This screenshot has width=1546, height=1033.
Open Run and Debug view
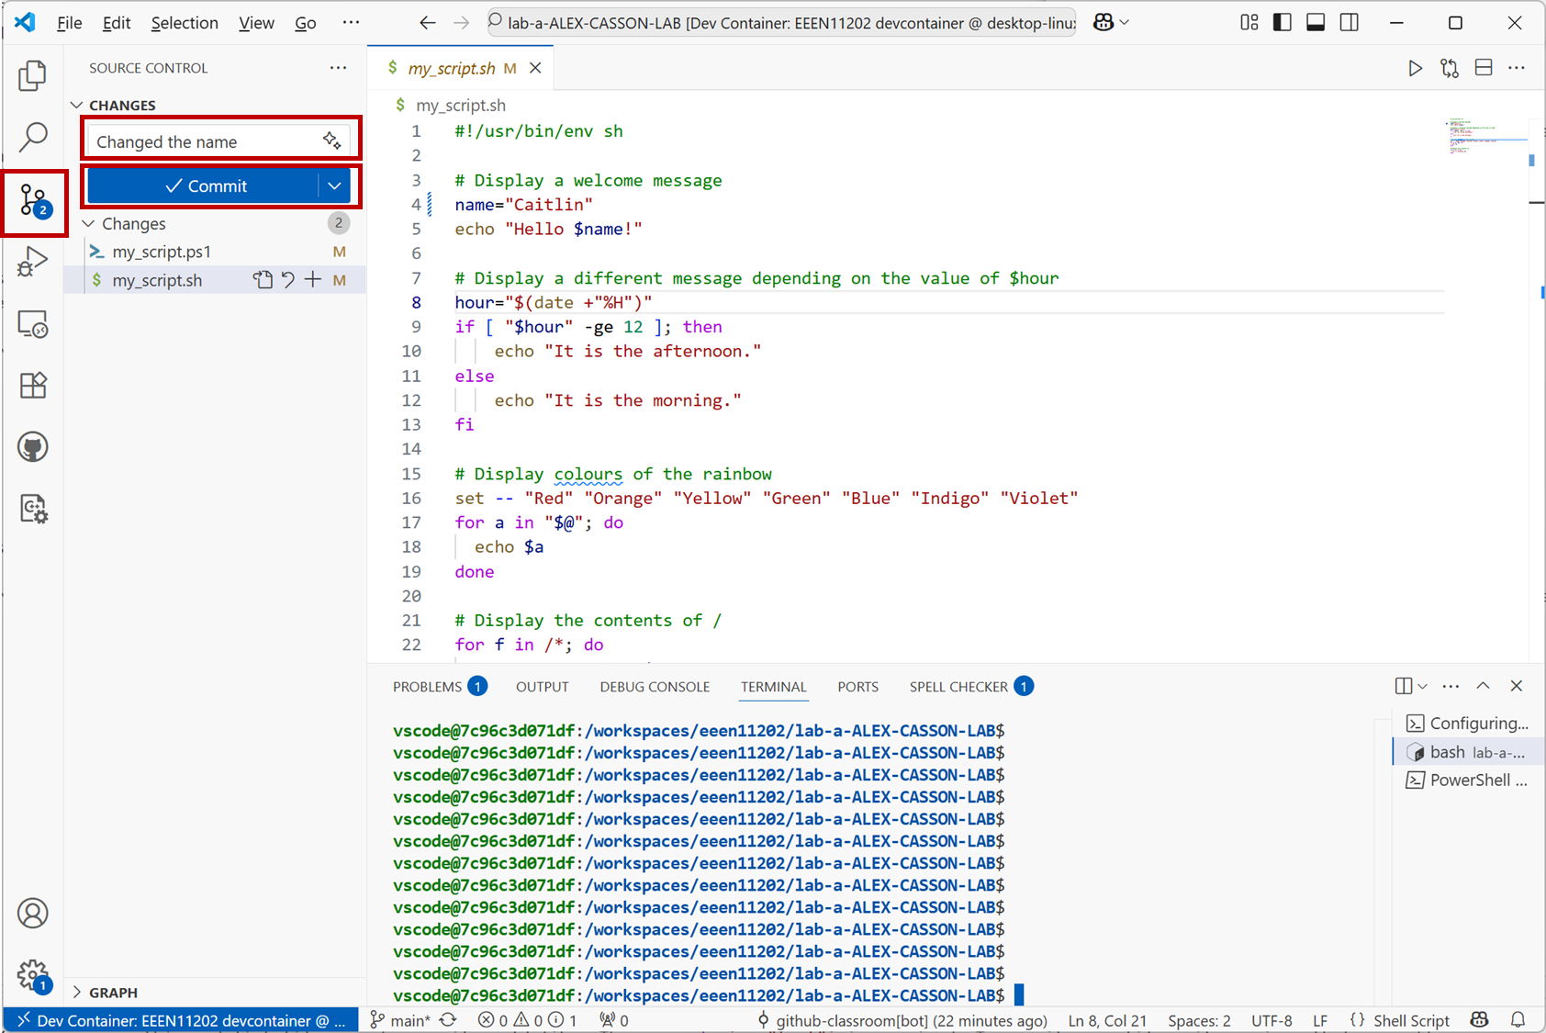[x=33, y=262]
